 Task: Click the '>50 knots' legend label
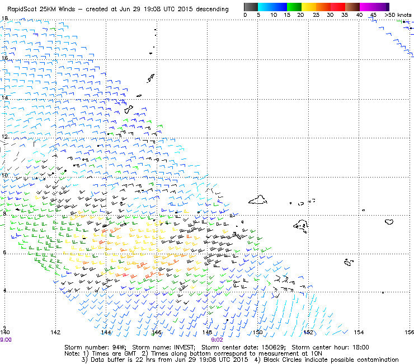pos(398,15)
